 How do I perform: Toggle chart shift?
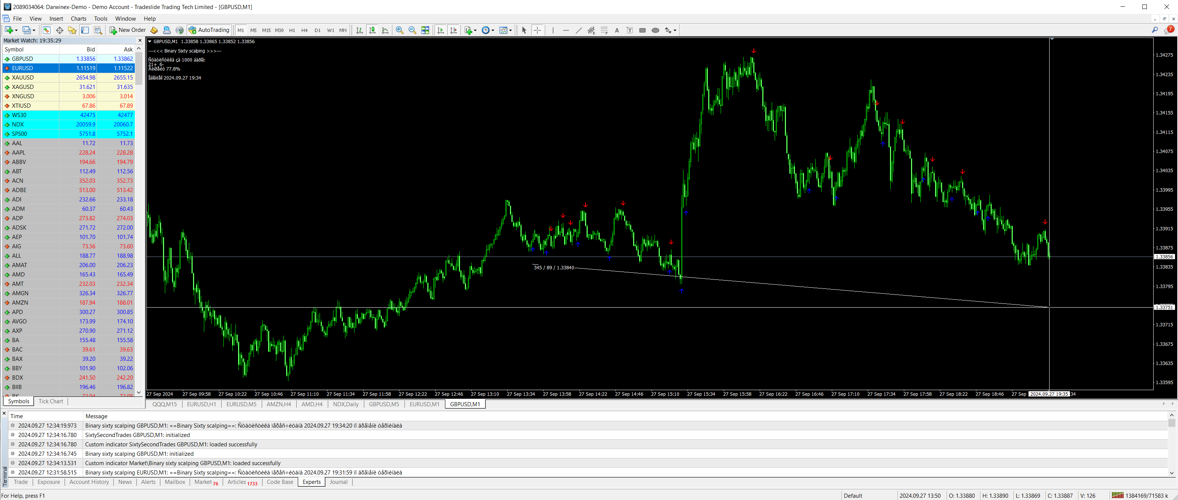(x=453, y=30)
